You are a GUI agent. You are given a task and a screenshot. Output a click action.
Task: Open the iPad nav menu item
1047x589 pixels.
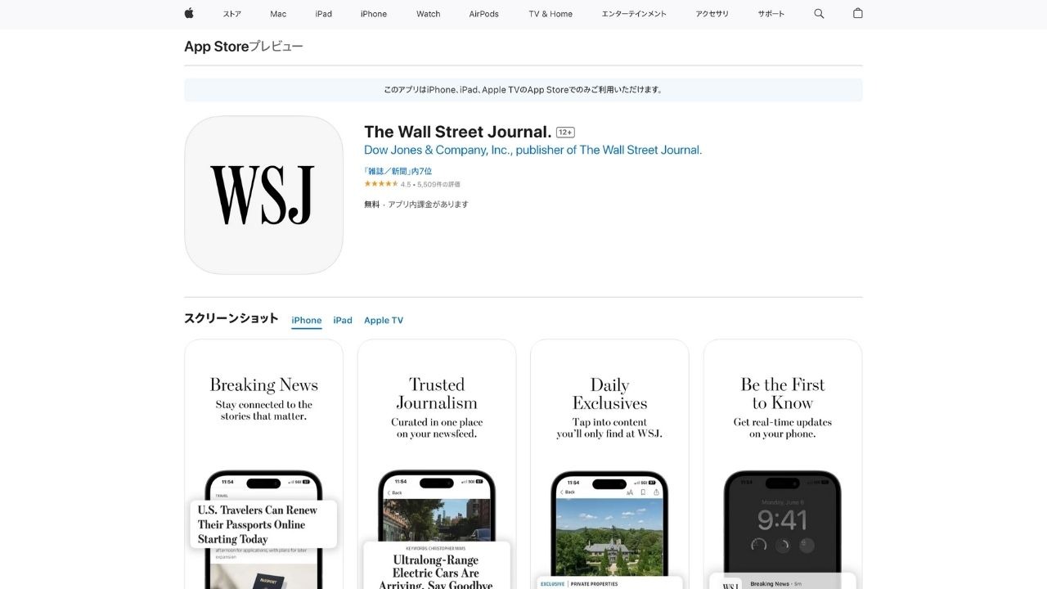click(324, 14)
